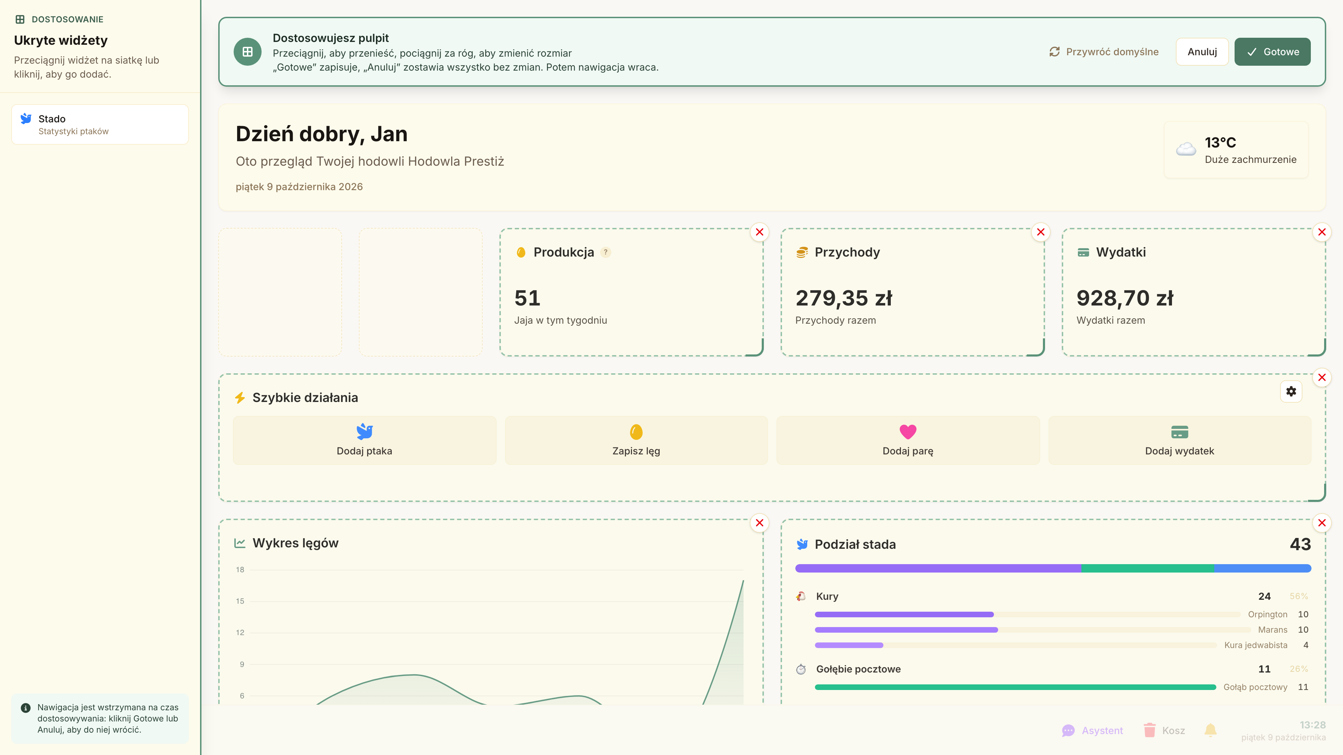Click the cloud weather icon

(1186, 150)
